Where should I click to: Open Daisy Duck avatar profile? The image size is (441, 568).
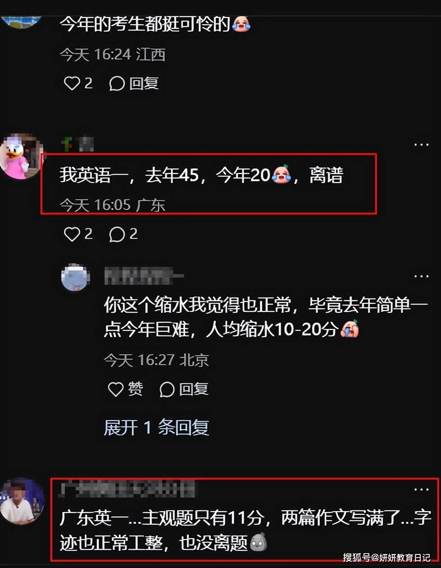pos(20,156)
